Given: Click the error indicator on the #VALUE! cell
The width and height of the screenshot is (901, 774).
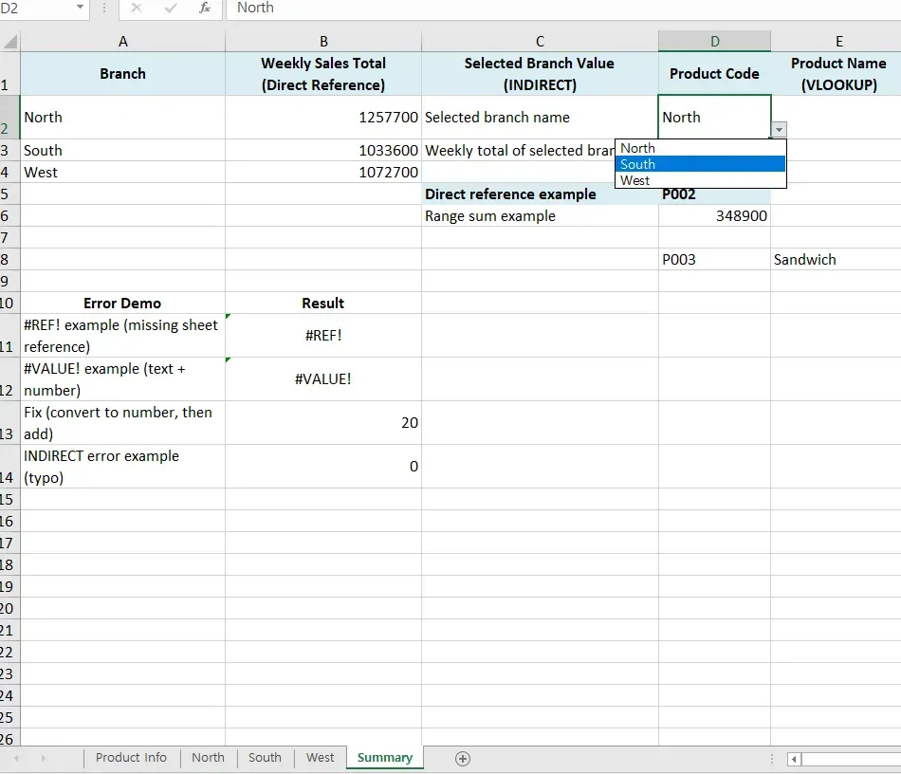Looking at the screenshot, I should 227,361.
